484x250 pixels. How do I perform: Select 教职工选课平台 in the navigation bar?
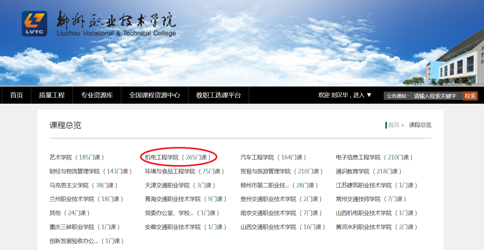218,95
